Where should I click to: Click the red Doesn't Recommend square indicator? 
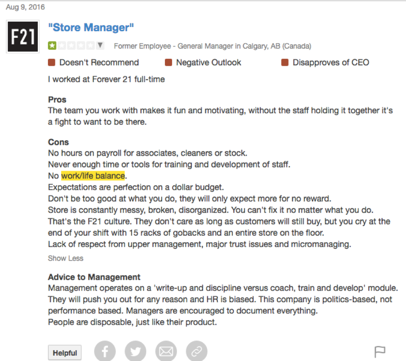click(52, 62)
